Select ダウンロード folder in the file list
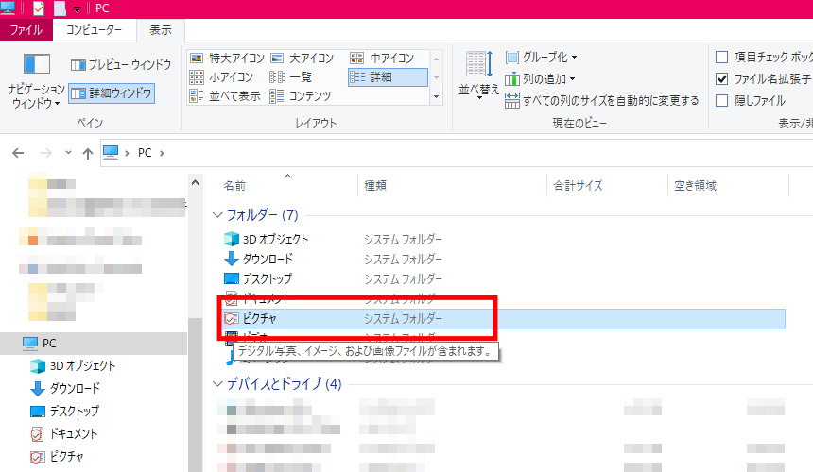 tap(268, 259)
